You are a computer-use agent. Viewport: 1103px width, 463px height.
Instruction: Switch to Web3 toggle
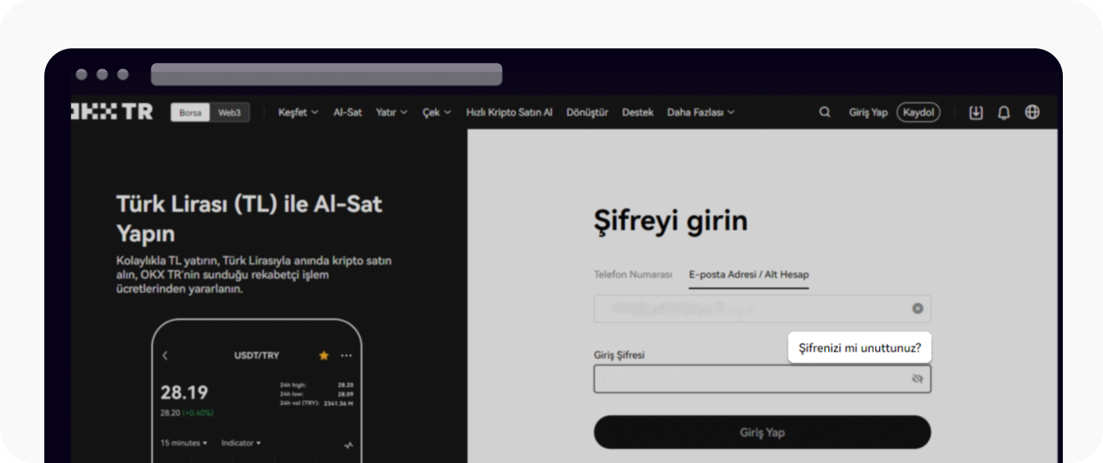230,113
